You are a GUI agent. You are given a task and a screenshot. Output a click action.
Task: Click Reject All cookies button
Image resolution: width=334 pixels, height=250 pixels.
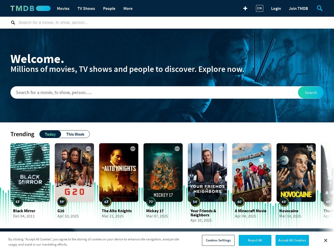point(255,240)
